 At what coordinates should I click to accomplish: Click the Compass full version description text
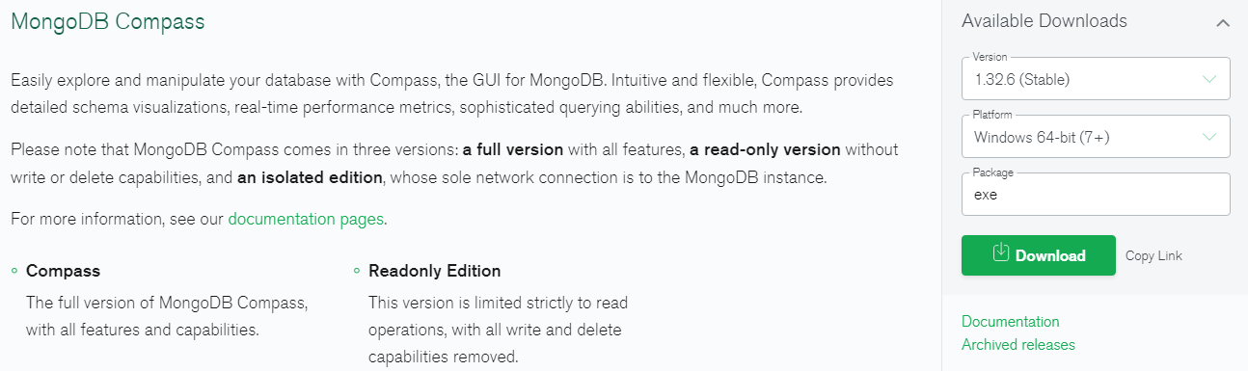(167, 316)
